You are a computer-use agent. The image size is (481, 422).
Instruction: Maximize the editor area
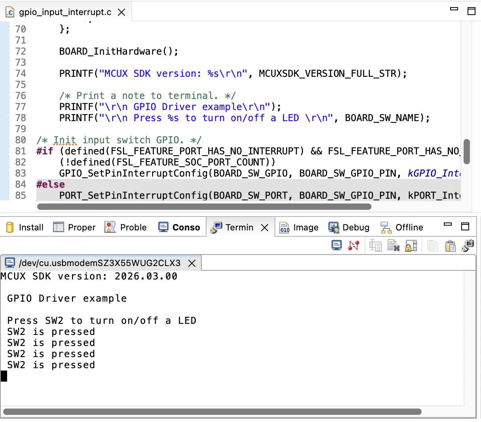[472, 11]
